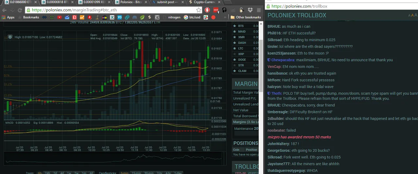
Task: Select 15-min candlesticks
Action: tap(136, 173)
